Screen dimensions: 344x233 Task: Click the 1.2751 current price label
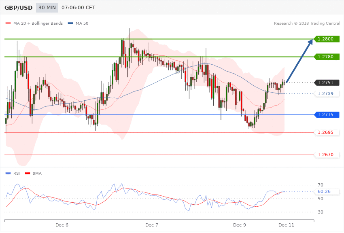pyautogui.click(x=327, y=83)
